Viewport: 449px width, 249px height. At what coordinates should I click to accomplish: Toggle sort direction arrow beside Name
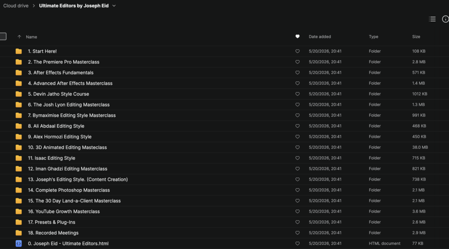pos(19,37)
